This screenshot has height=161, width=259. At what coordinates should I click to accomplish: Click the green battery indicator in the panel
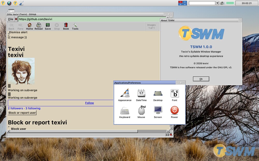click(x=230, y=3)
